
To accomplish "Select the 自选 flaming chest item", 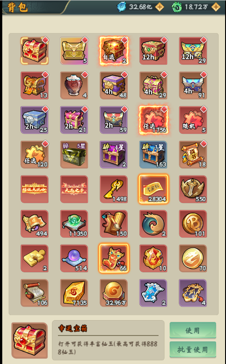I will 114,51.
